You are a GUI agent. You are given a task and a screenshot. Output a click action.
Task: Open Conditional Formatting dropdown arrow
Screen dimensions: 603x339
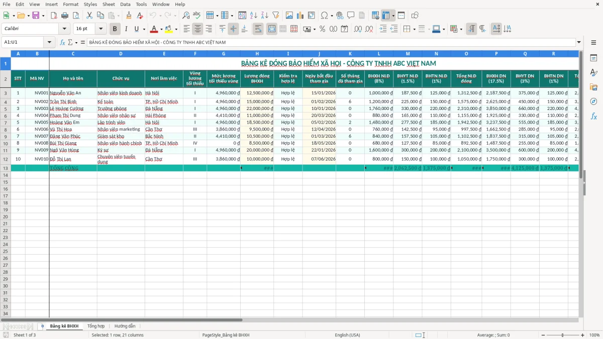pyautogui.click(x=461, y=29)
